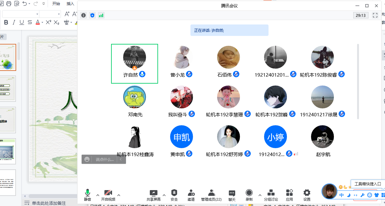Click the red font color swatch
The image size is (385, 206).
click(38, 22)
